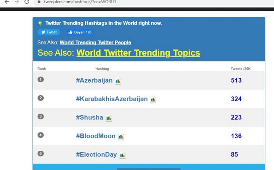Open World Trending Twitter People link
The width and height of the screenshot is (274, 170).
click(95, 43)
